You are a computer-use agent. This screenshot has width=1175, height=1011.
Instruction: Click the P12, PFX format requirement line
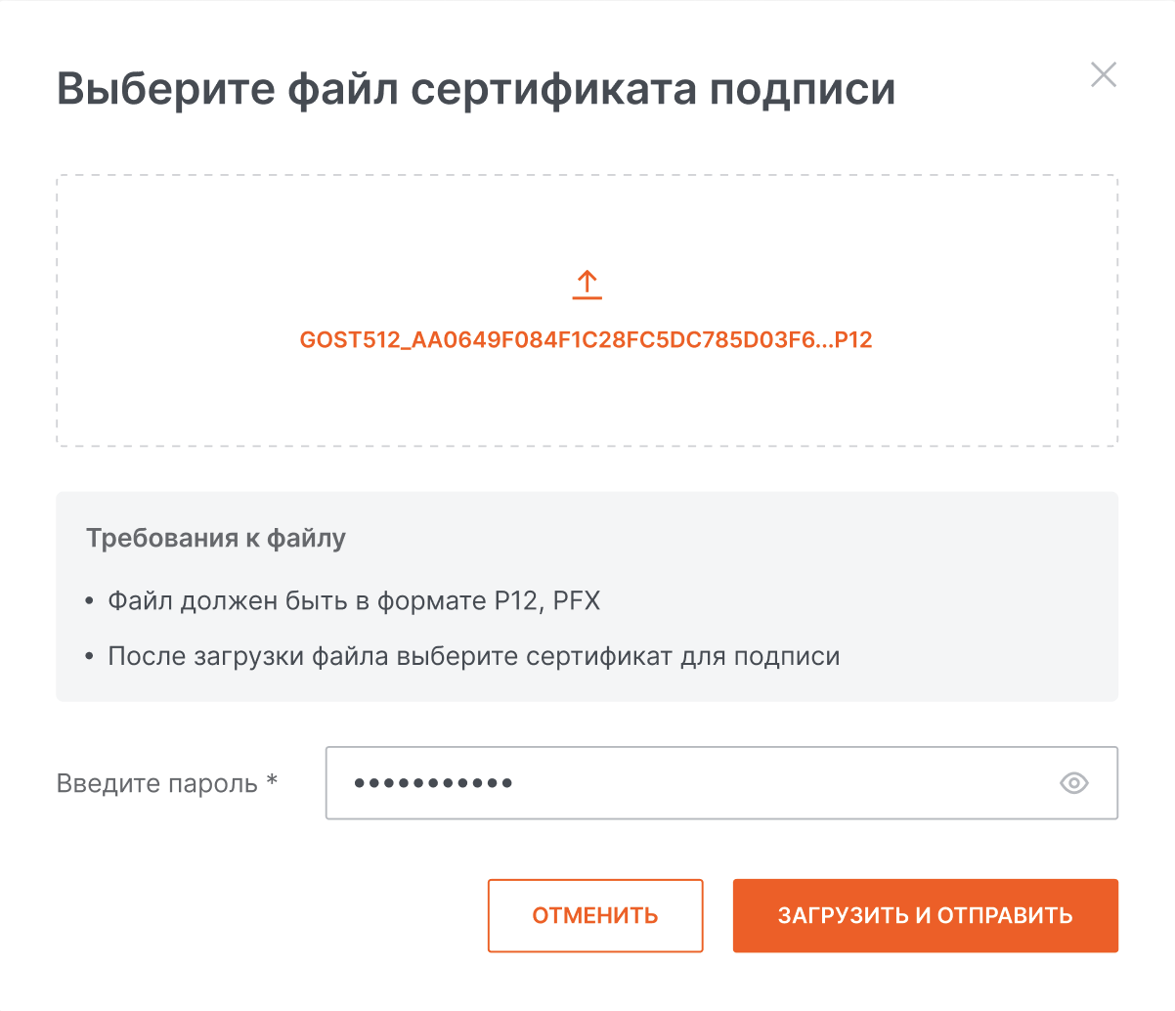[354, 600]
